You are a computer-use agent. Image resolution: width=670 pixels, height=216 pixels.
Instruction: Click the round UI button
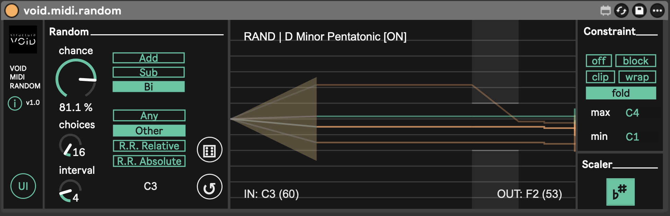point(23,186)
